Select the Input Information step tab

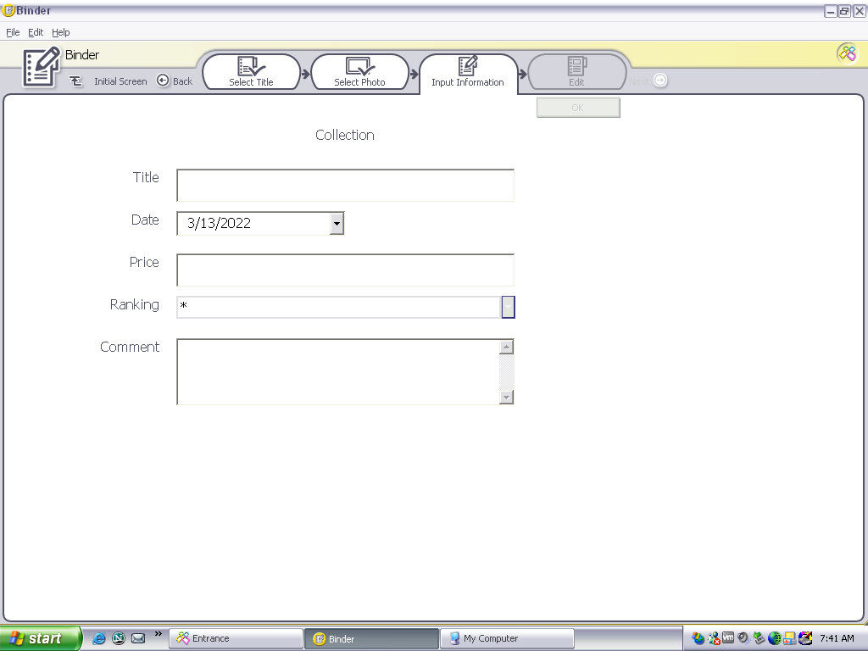pos(467,72)
